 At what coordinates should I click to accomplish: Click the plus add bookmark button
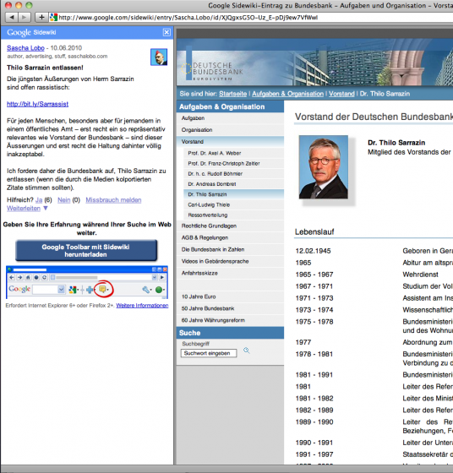(x=41, y=17)
